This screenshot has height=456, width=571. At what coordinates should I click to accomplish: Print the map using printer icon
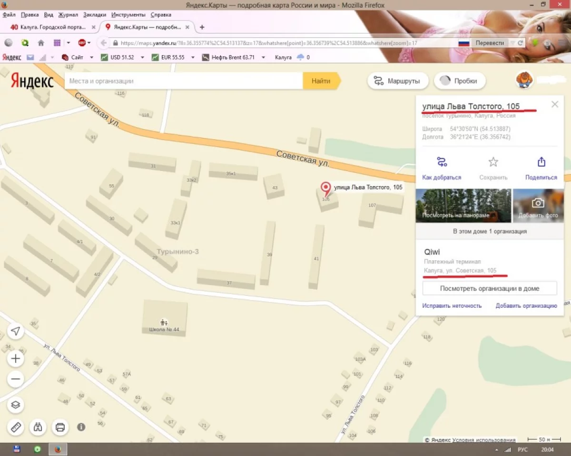pos(60,427)
